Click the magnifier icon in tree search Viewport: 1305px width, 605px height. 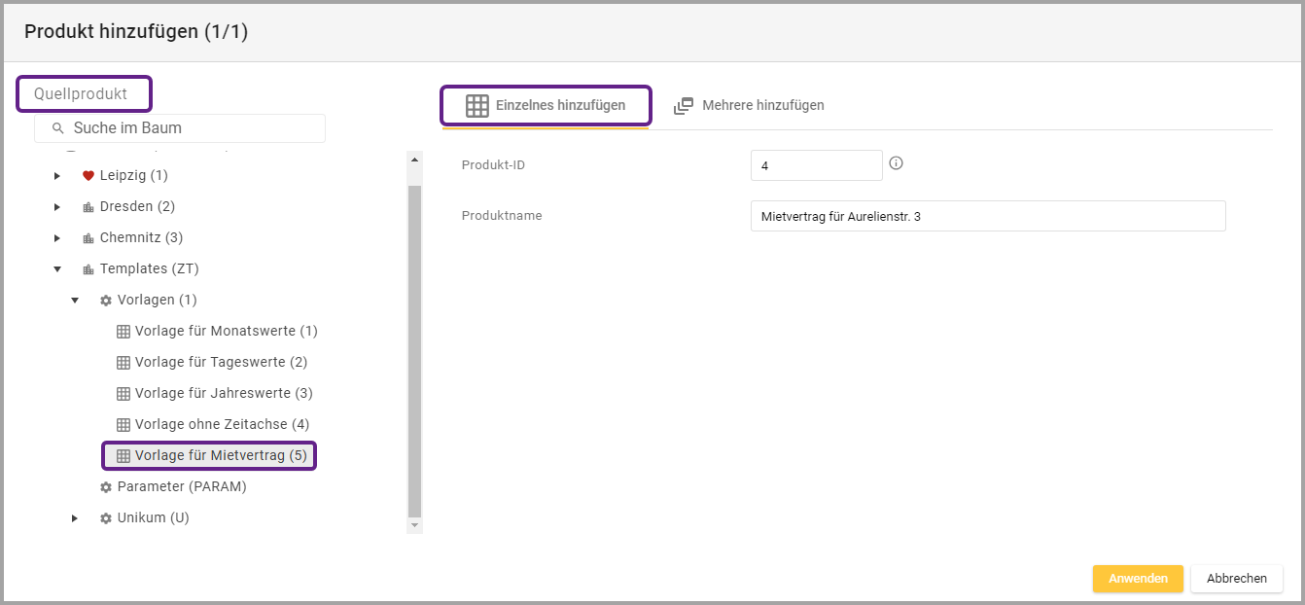(57, 128)
